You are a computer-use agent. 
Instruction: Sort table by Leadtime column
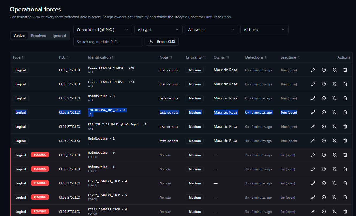click(x=290, y=57)
